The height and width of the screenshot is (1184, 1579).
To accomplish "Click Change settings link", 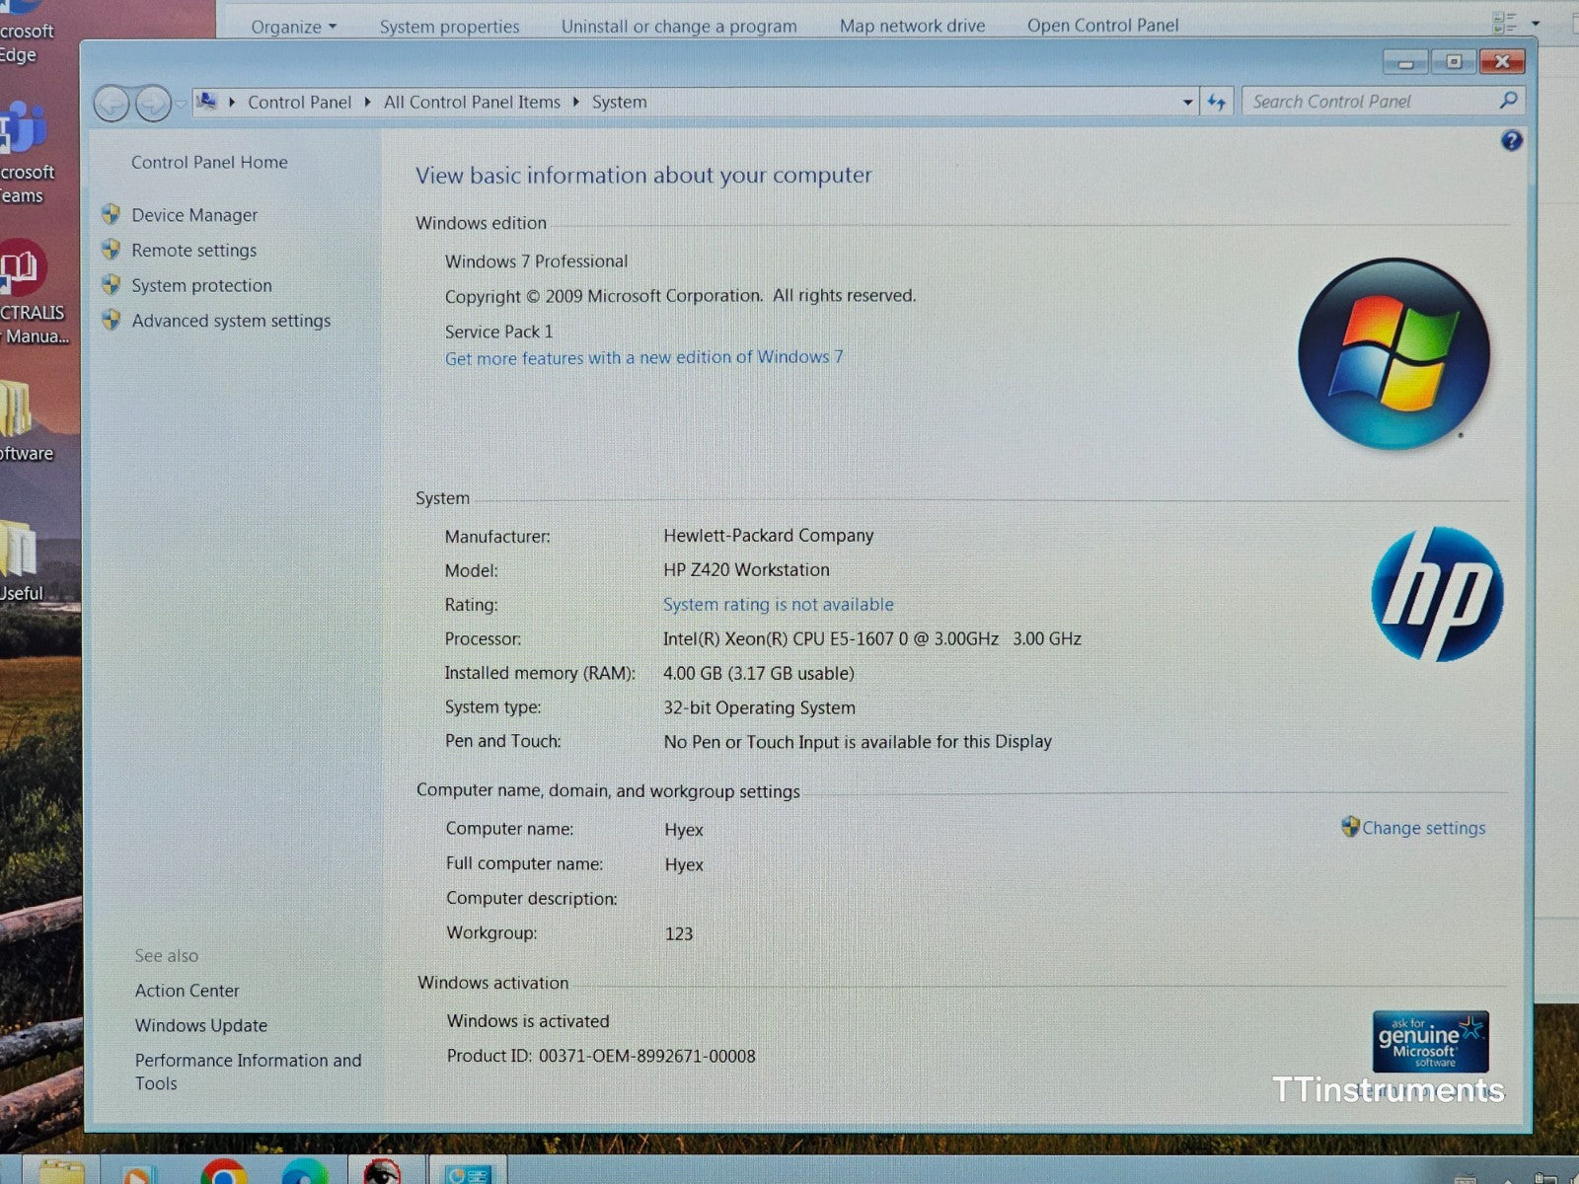I will [1423, 828].
